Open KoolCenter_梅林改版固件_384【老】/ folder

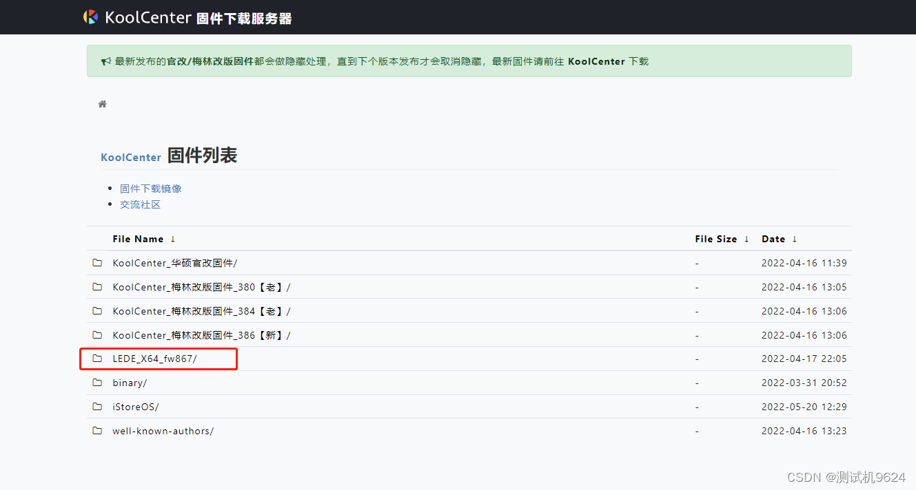point(202,311)
